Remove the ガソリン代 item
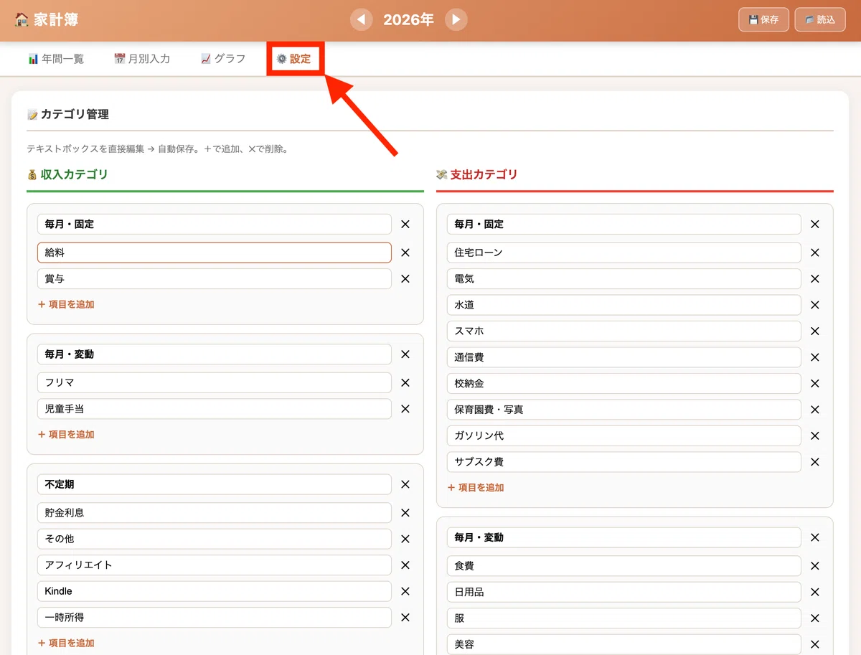861x655 pixels. tap(815, 436)
